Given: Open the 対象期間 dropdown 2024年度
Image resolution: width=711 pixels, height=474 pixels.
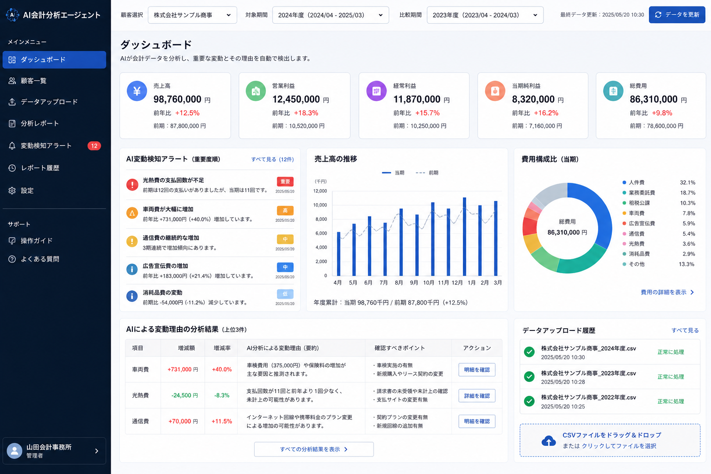Looking at the screenshot, I should click(x=331, y=15).
